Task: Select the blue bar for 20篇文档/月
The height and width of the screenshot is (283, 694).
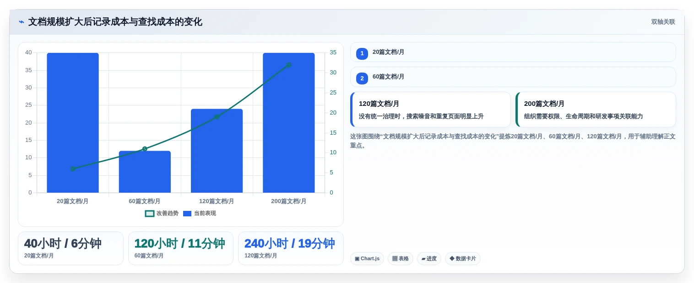Action: [x=73, y=123]
